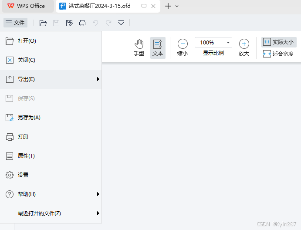
Task: Click the 导出 upload icon in menu
Action: tap(10, 79)
